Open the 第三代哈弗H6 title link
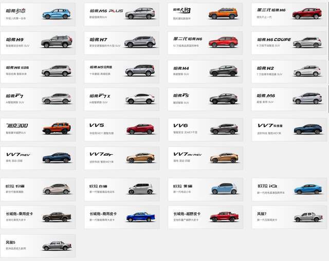 point(271,10)
